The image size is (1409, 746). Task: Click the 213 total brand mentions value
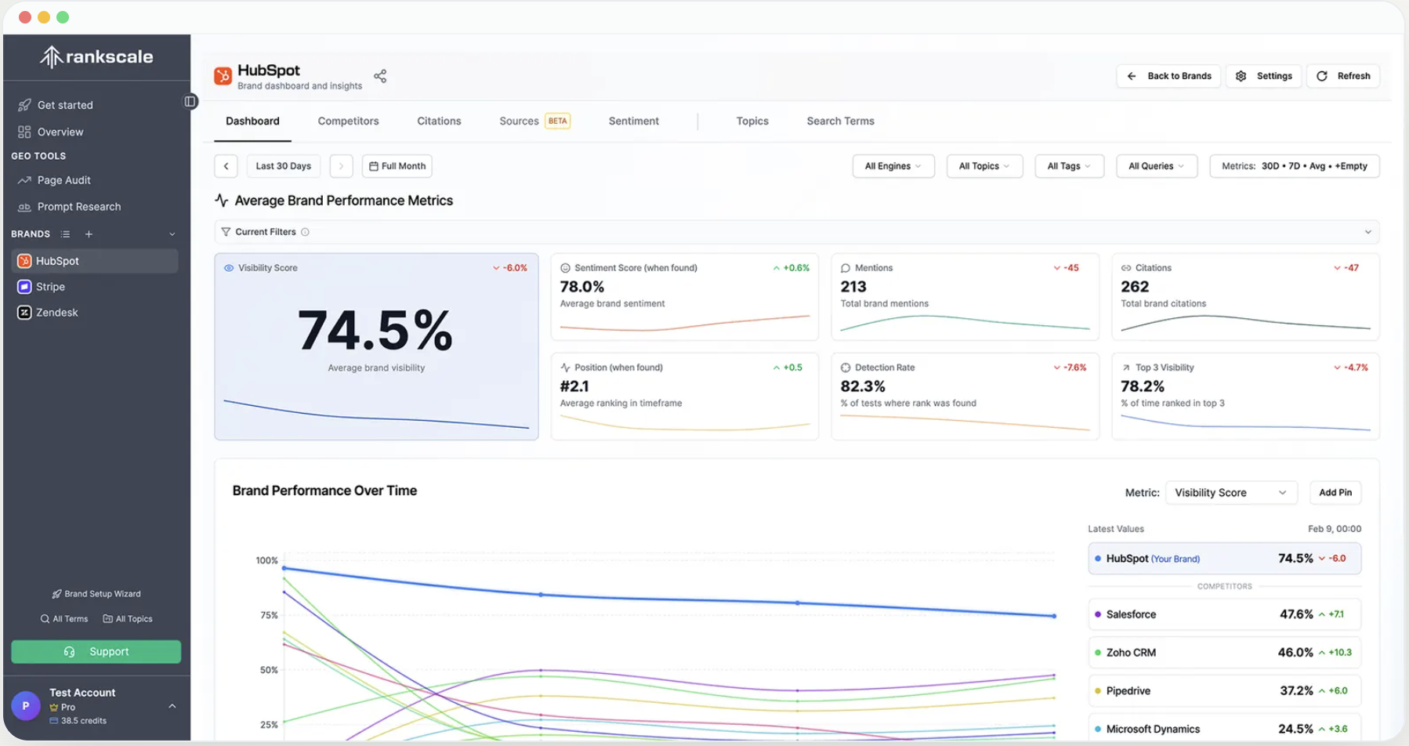point(853,287)
